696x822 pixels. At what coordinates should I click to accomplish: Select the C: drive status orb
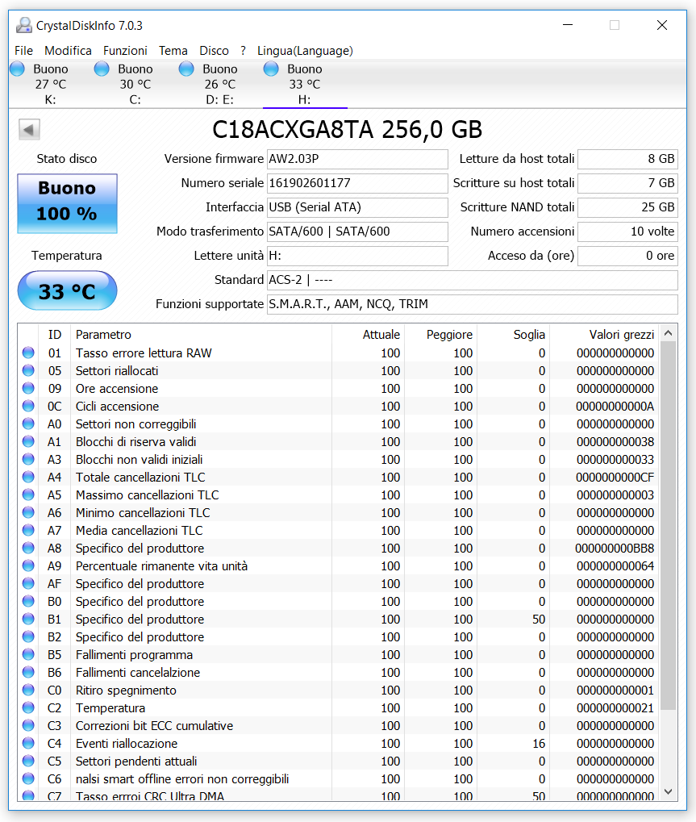coord(102,69)
